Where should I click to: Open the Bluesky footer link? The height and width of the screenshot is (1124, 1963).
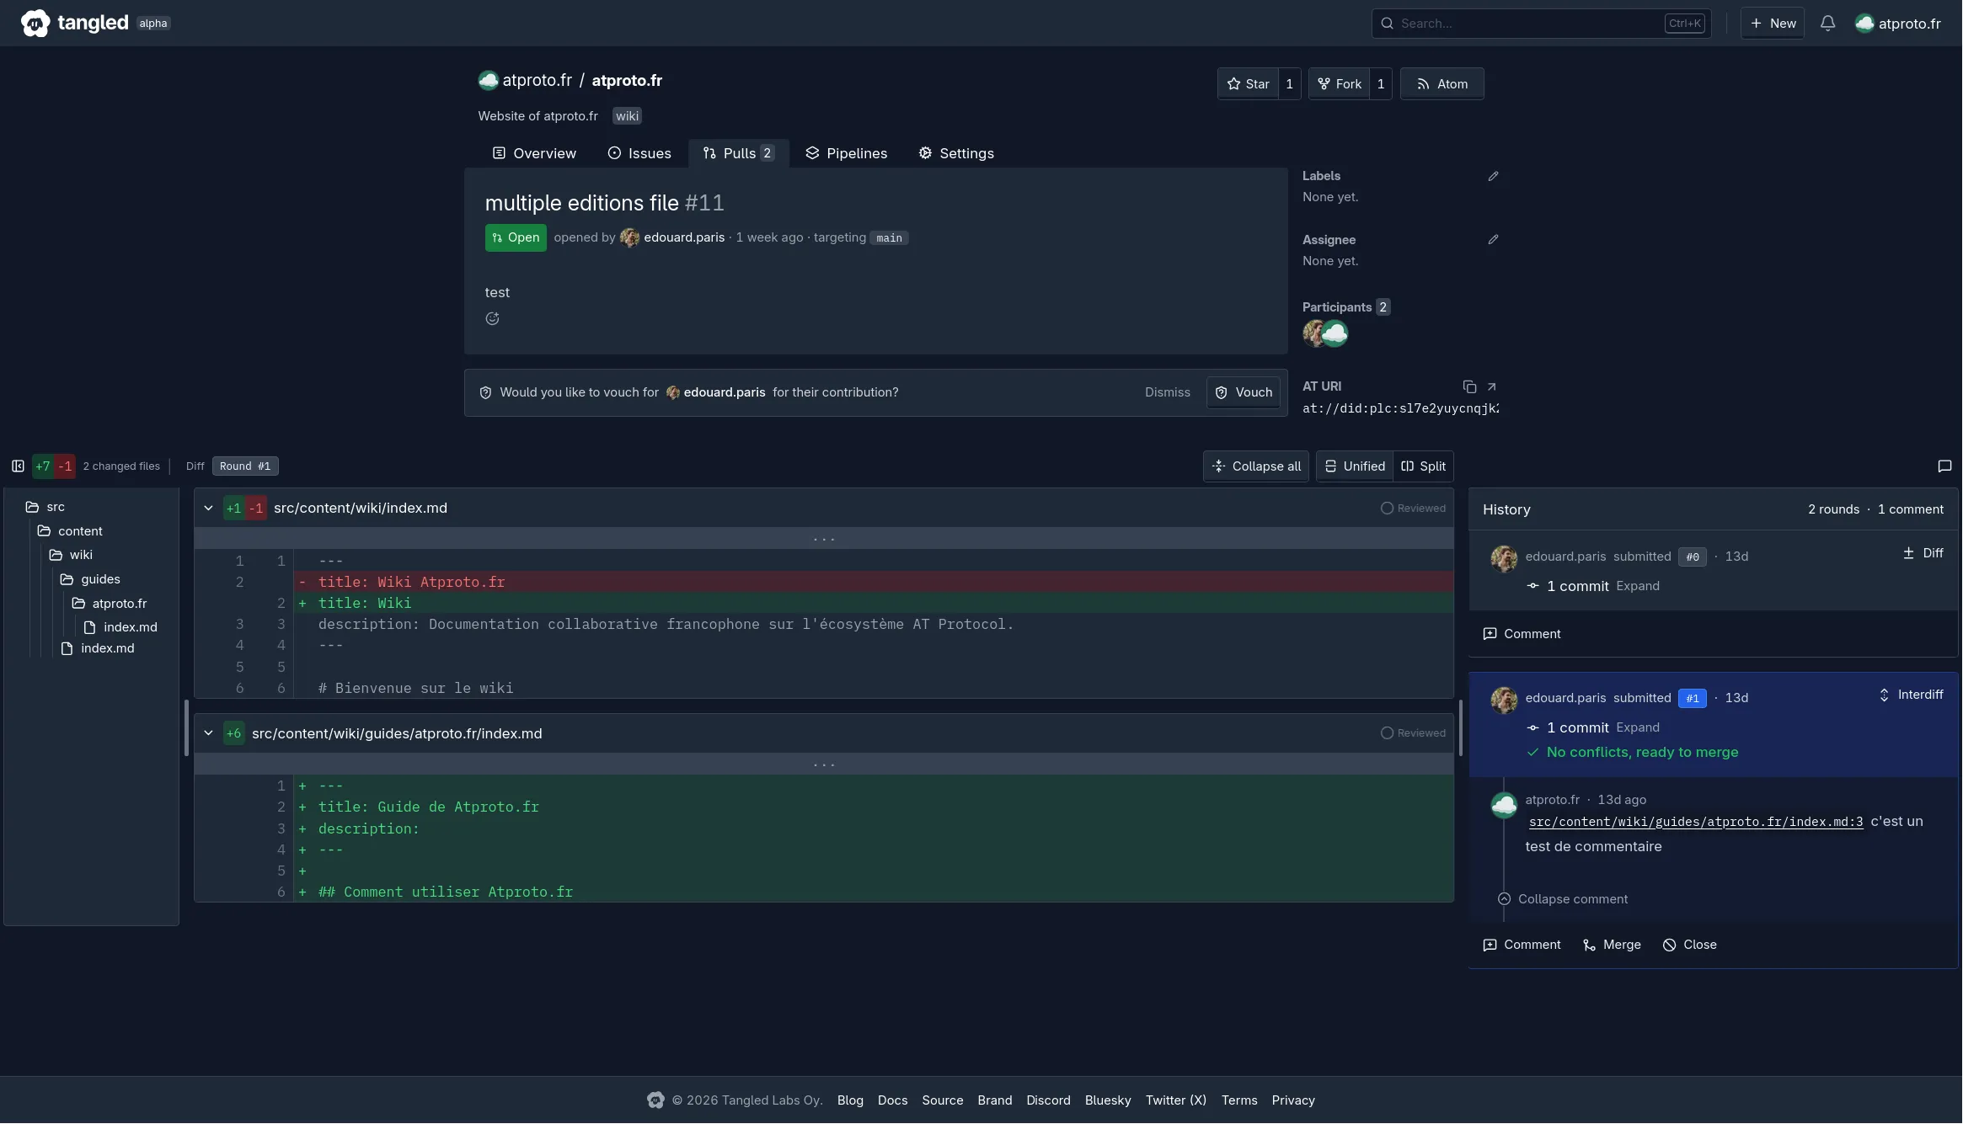pyautogui.click(x=1107, y=1100)
